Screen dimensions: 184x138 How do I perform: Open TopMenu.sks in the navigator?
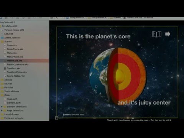[x=13, y=68]
